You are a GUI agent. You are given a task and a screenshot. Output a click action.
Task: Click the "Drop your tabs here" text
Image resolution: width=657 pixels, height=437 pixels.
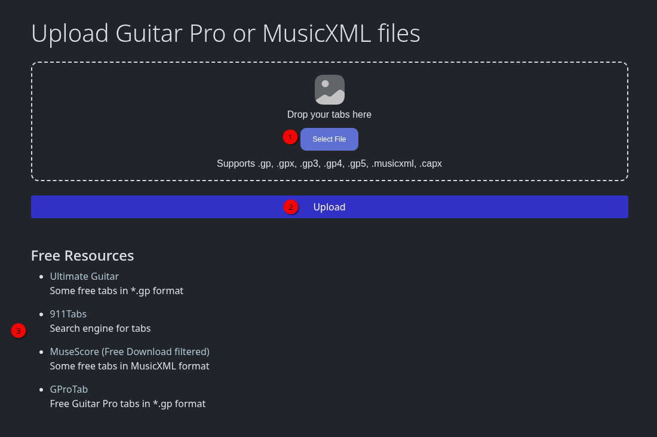click(x=329, y=114)
